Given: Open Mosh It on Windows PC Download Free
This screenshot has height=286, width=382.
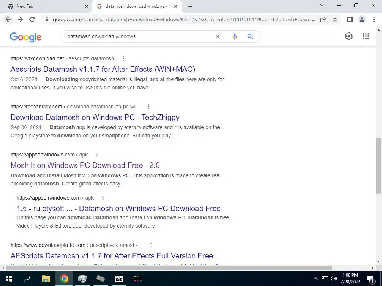Looking at the screenshot, I should 85,165.
